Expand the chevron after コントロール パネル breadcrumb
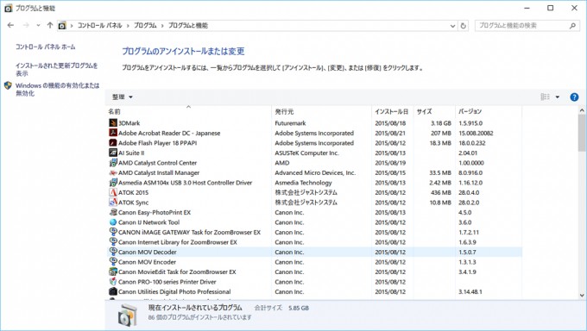 point(128,26)
